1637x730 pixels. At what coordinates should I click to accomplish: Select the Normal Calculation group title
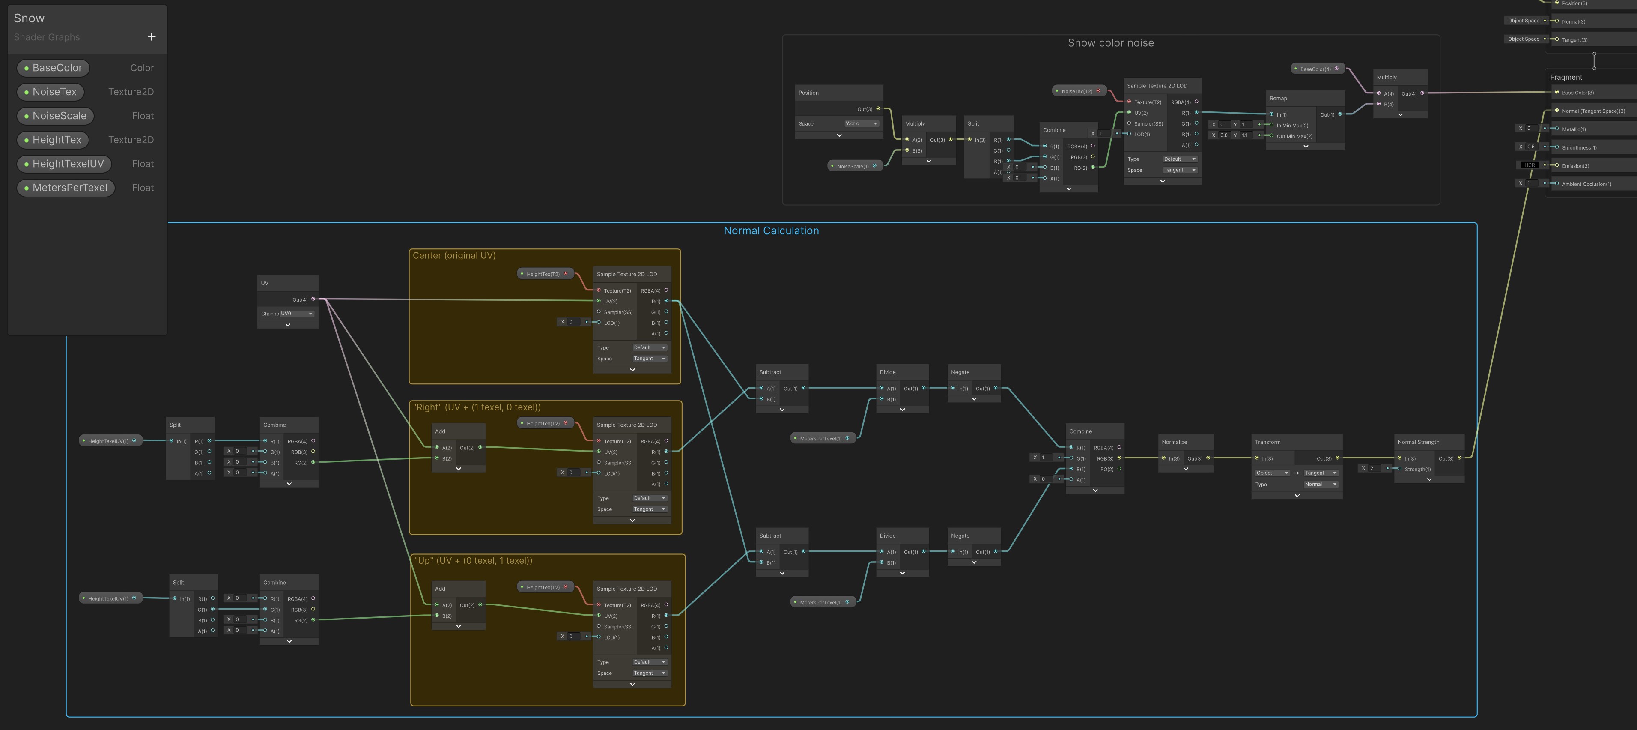pos(771,231)
